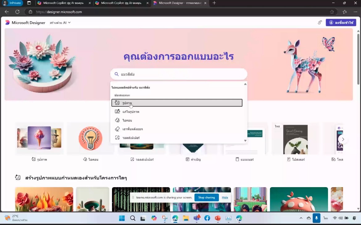Open the red mushroom image thumbnail
The width and height of the screenshot is (361, 225).
click(299, 199)
